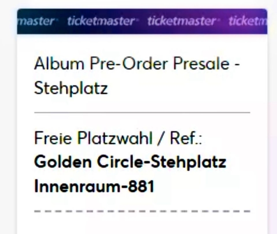Click the 'Freie Platzwahl / Ref.:' label

point(119,140)
